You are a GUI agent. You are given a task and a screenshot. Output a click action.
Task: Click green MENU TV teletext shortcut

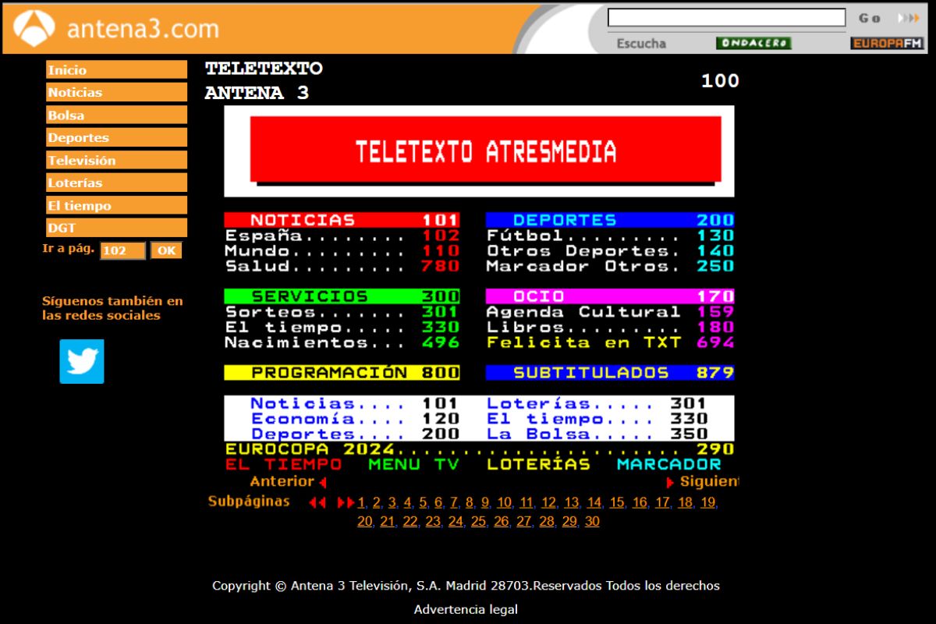(x=413, y=465)
